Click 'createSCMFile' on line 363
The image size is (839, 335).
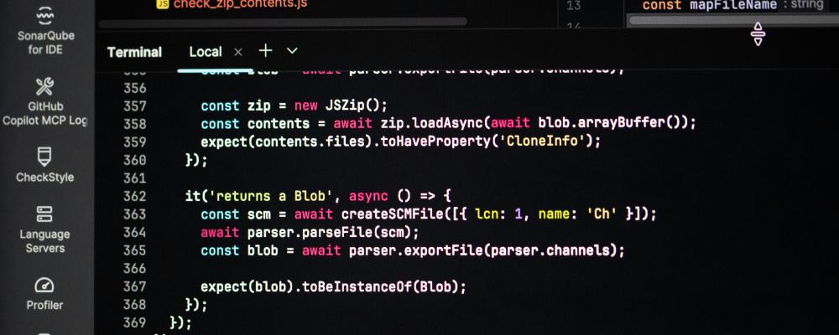[x=392, y=214]
